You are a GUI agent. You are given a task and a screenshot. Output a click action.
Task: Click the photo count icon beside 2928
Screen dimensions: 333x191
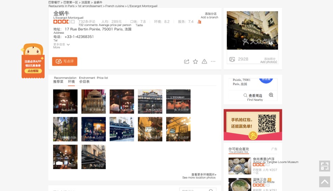232,59
